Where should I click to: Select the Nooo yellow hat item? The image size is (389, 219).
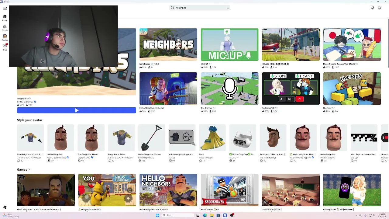pyautogui.click(x=212, y=138)
